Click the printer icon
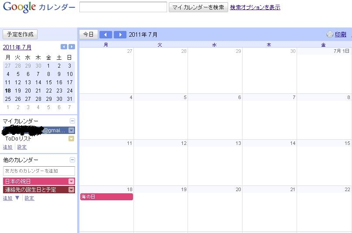The height and width of the screenshot is (233, 352). pos(330,34)
